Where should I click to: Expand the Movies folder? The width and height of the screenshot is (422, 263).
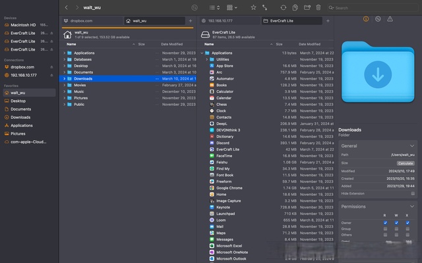point(65,85)
